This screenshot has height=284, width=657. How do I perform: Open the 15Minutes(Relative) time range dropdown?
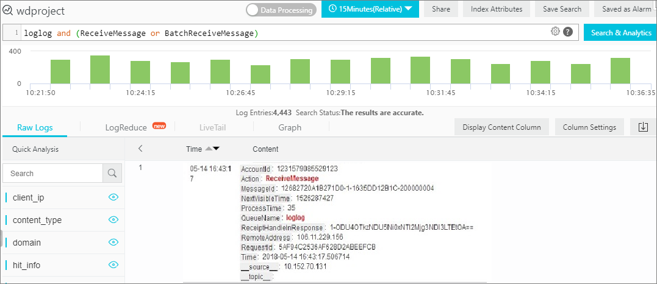(370, 9)
